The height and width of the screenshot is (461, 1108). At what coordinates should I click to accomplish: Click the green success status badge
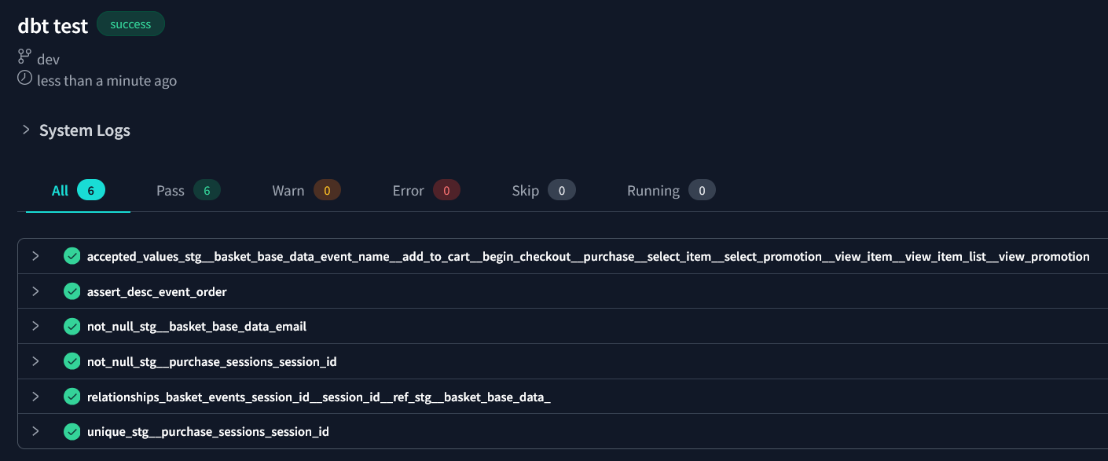click(130, 24)
